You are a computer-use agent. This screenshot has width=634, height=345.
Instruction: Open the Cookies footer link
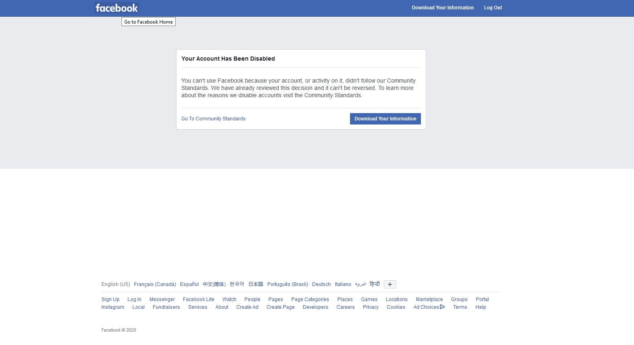pos(396,307)
